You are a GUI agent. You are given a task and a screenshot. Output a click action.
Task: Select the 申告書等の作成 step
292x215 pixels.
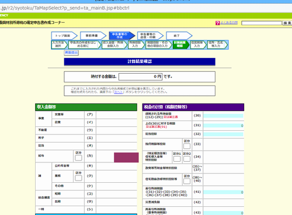coord(122,36)
